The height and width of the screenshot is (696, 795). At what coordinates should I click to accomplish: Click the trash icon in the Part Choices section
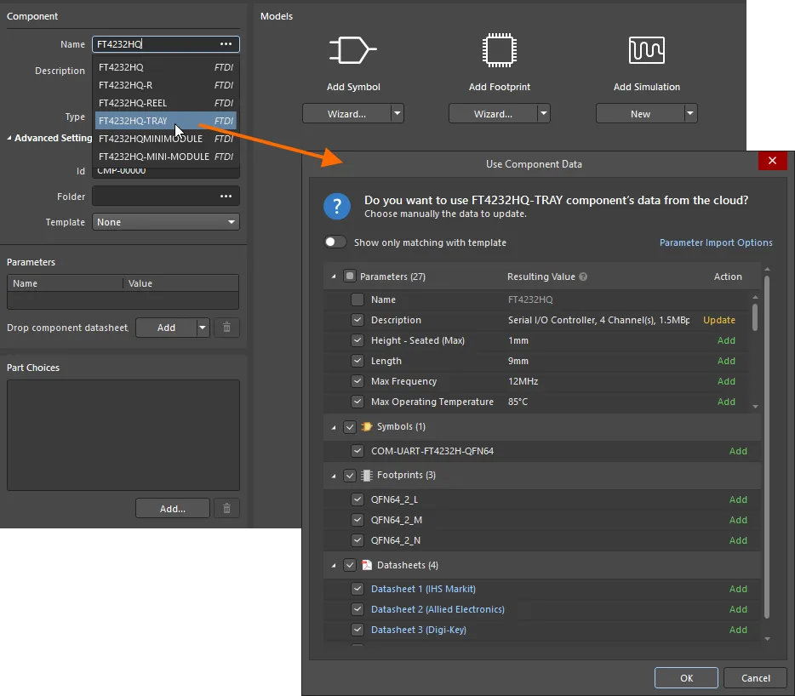(x=226, y=508)
